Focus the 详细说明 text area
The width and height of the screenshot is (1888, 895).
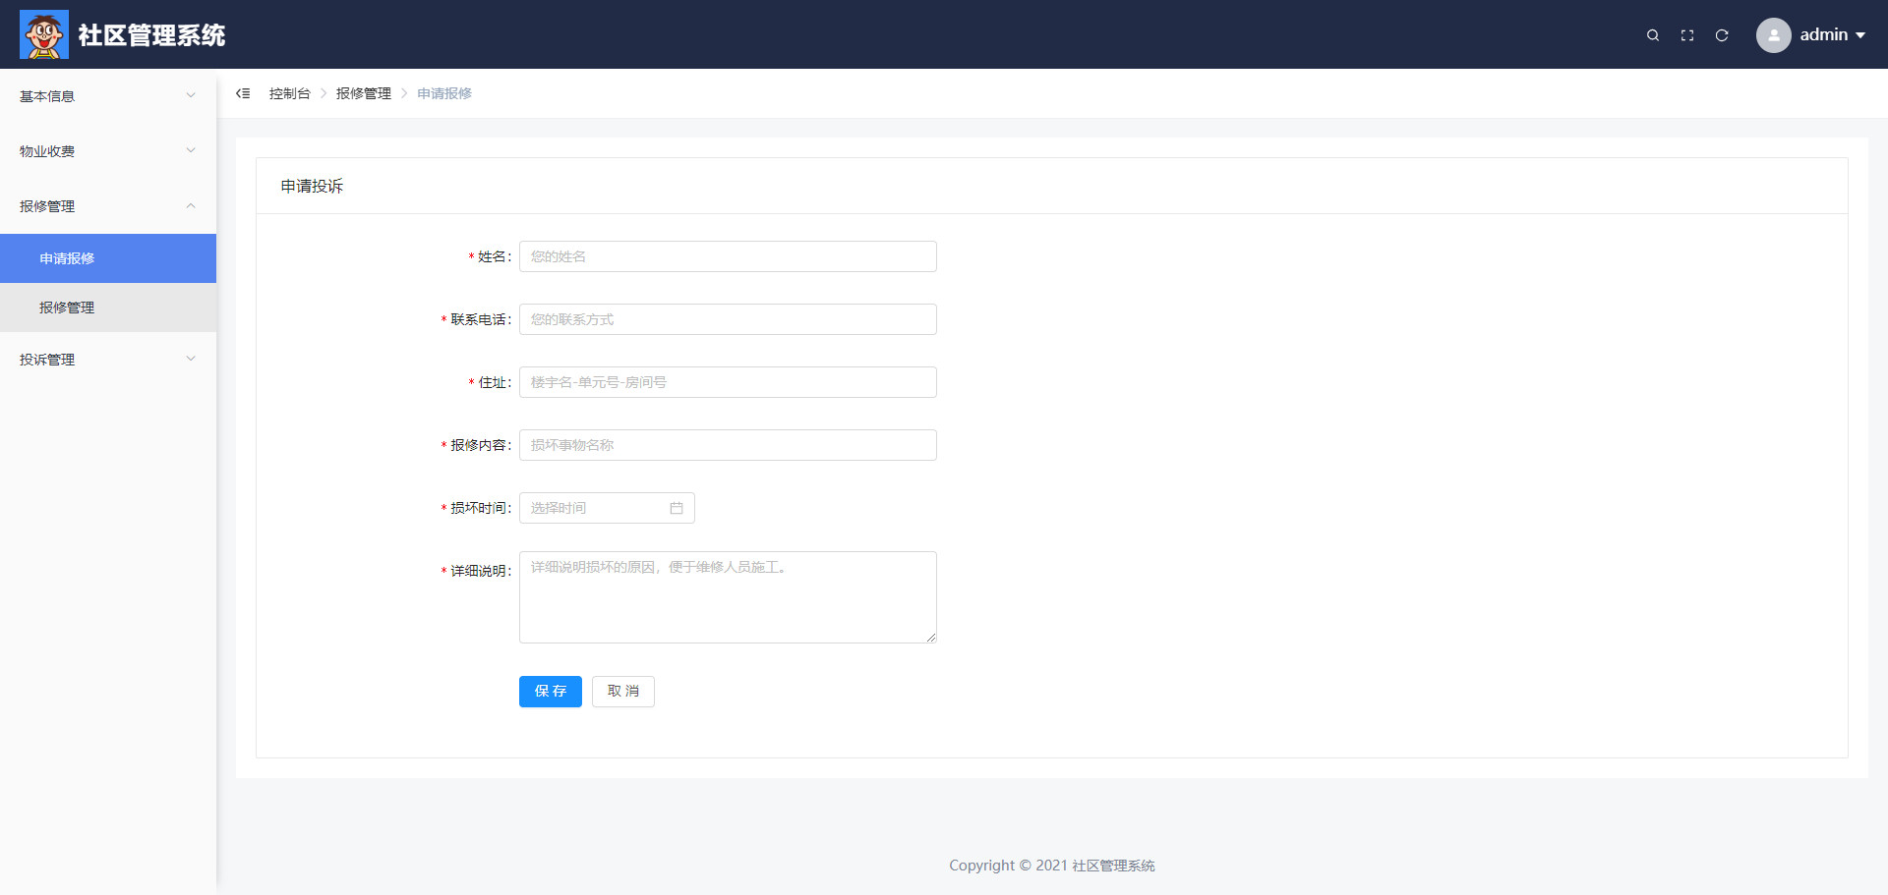click(x=728, y=597)
